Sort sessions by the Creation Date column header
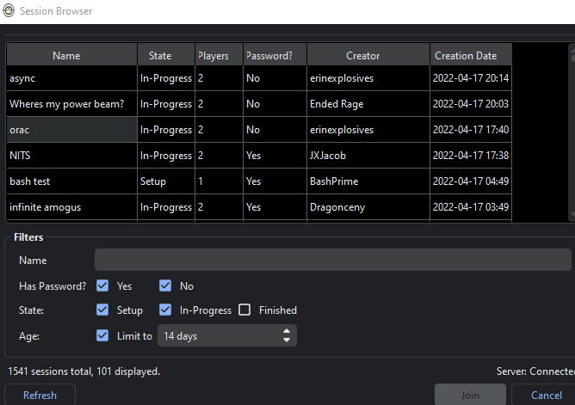This screenshot has width=575, height=405. click(x=471, y=56)
